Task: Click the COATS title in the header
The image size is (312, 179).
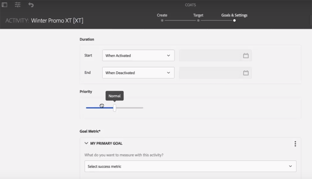Action: coord(191,5)
